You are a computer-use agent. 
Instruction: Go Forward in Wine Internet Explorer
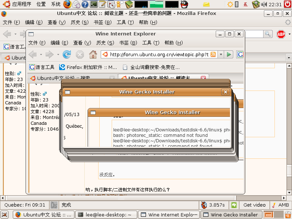[50, 54]
